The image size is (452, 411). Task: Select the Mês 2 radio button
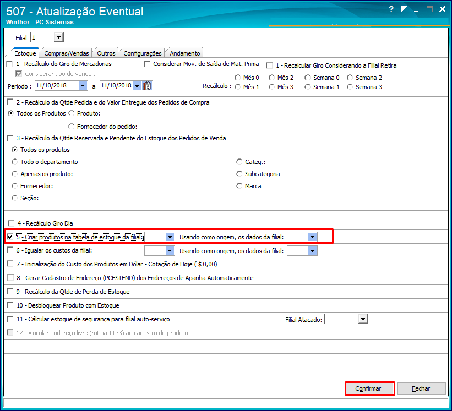(x=271, y=78)
